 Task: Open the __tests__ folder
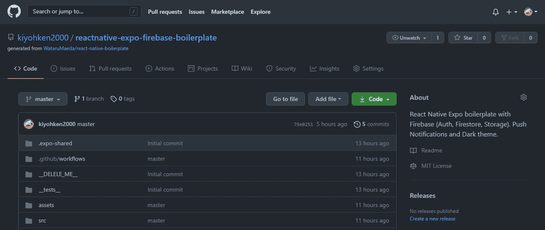coord(50,190)
